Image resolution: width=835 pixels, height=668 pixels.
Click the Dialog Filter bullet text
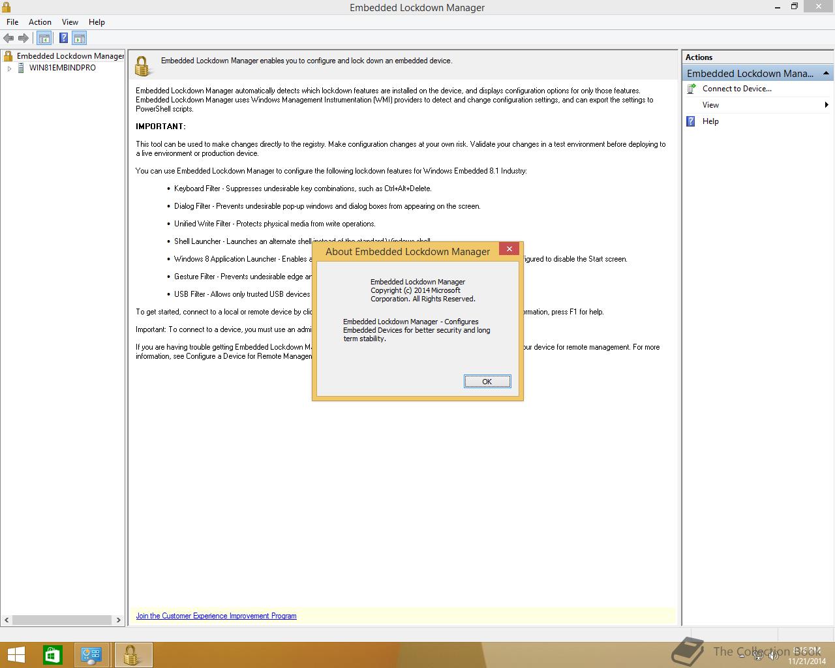(x=327, y=206)
